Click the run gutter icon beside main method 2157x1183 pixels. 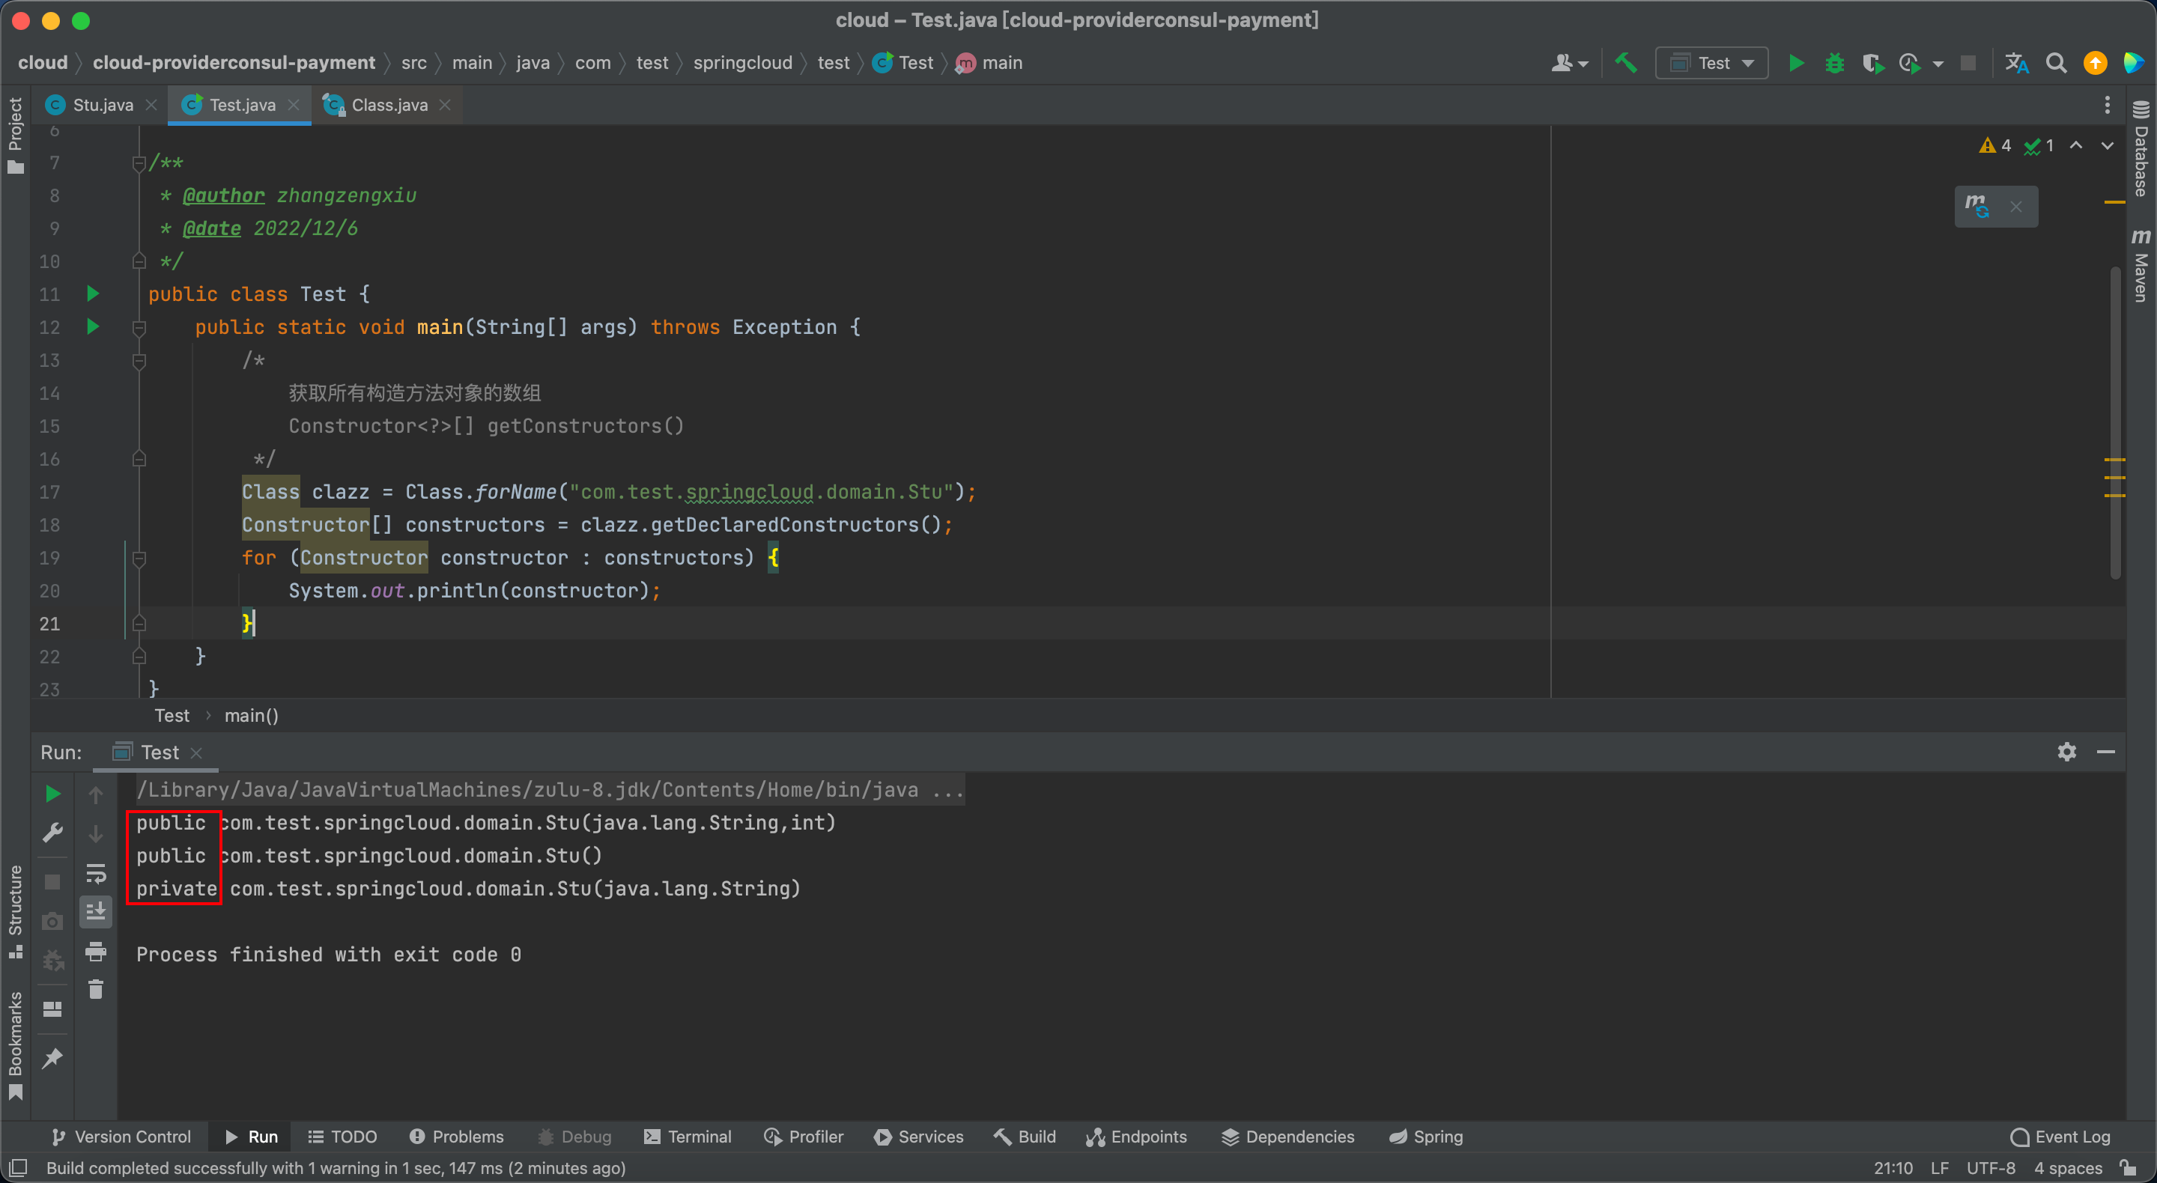pos(93,326)
